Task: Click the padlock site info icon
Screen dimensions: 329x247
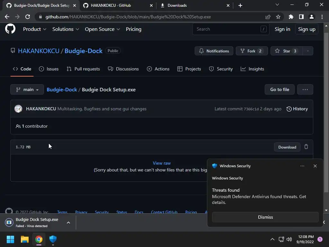Action: (40, 17)
